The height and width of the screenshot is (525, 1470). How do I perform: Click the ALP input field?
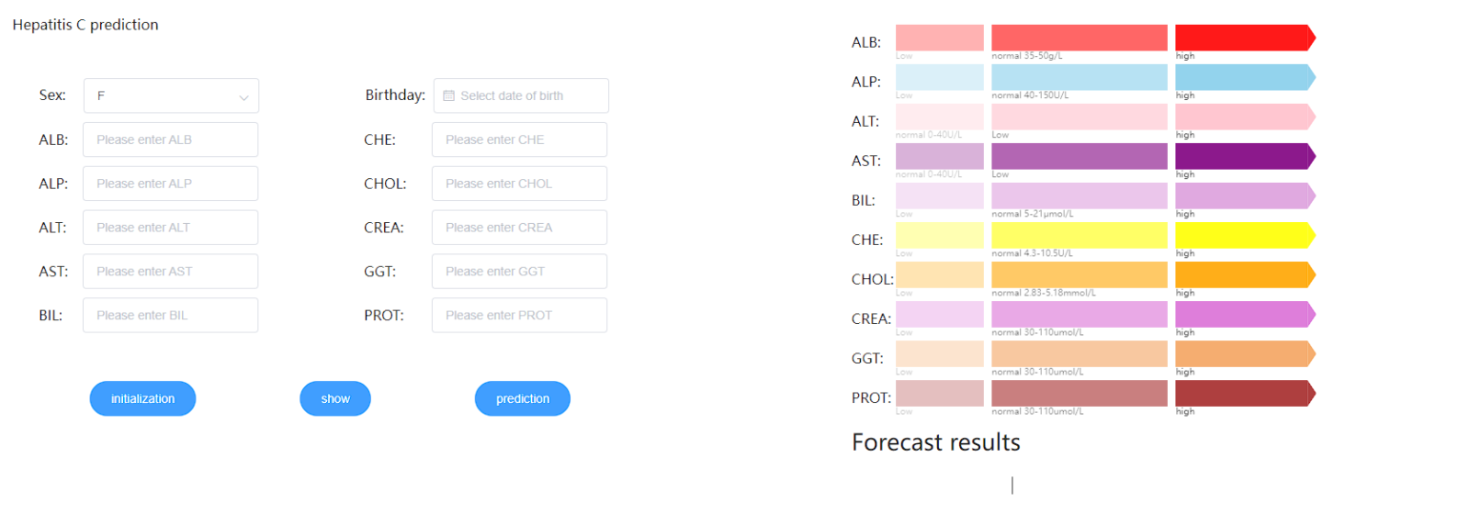pyautogui.click(x=170, y=184)
